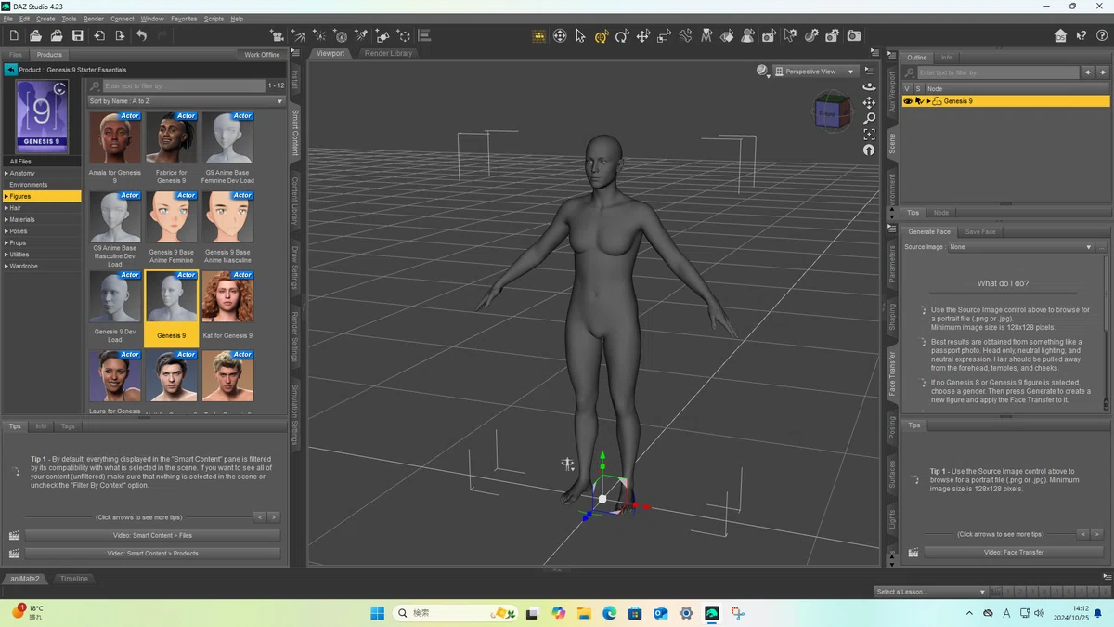The image size is (1114, 627).
Task: Switch to the Save Face tab
Action: point(980,232)
